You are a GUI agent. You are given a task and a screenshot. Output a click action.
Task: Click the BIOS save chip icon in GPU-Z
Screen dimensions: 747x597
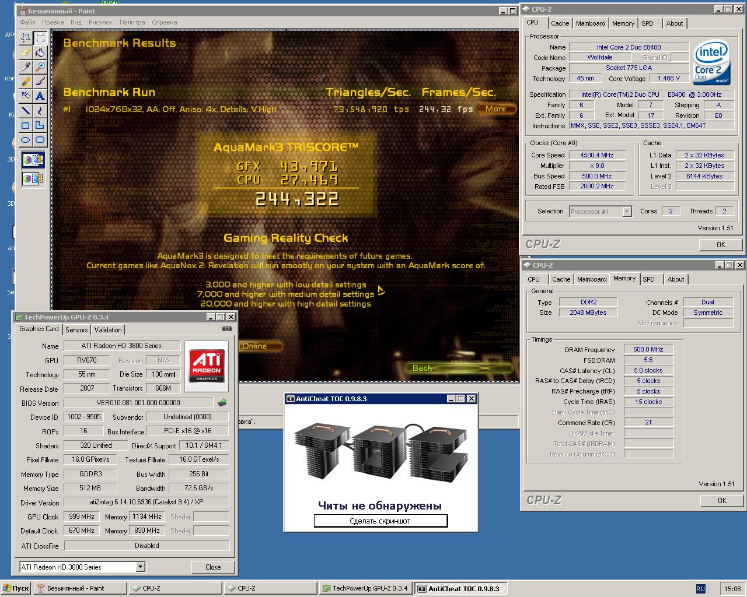[222, 402]
